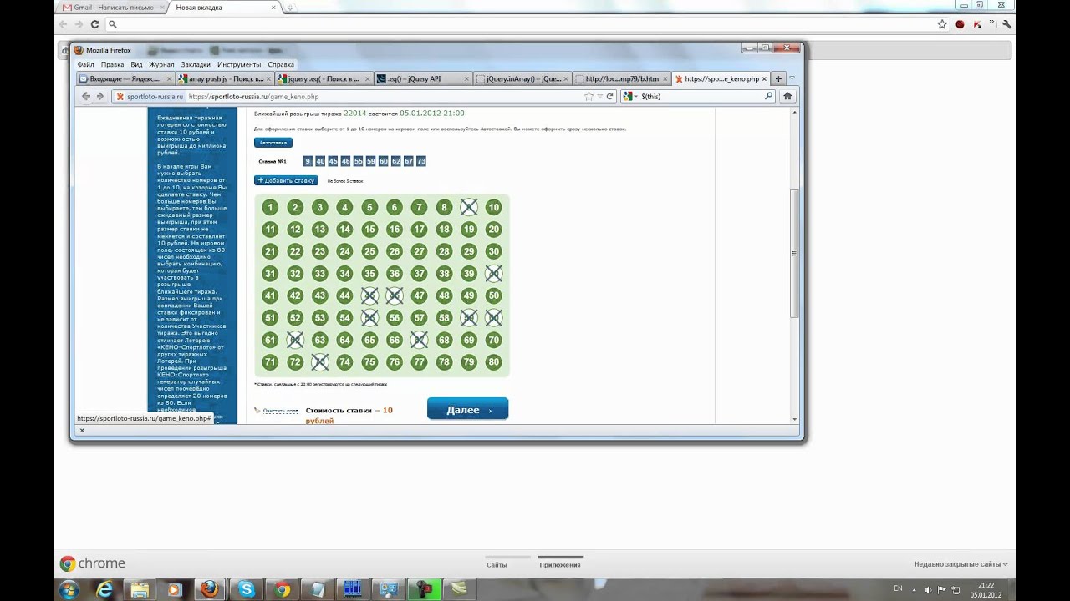Select number 25 on the Keno grid
Viewport: 1070px width, 601px height.
coord(369,251)
